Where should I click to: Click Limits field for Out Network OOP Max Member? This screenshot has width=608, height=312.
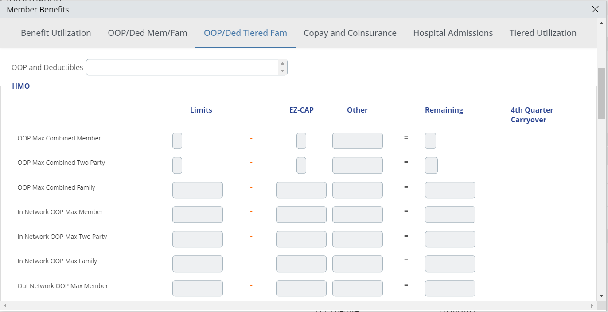(x=197, y=289)
